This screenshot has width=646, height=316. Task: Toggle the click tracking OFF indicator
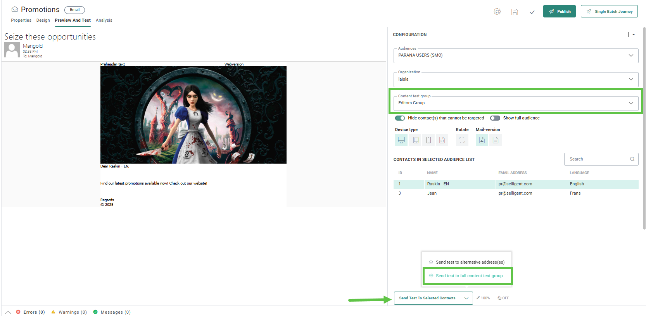pyautogui.click(x=503, y=298)
